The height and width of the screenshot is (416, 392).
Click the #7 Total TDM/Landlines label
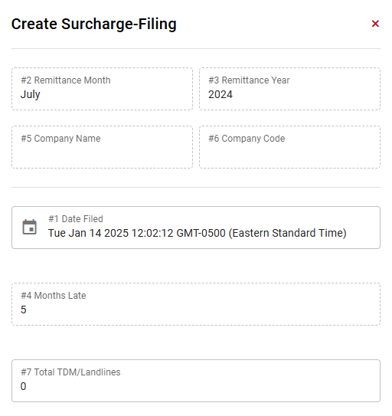click(x=70, y=372)
